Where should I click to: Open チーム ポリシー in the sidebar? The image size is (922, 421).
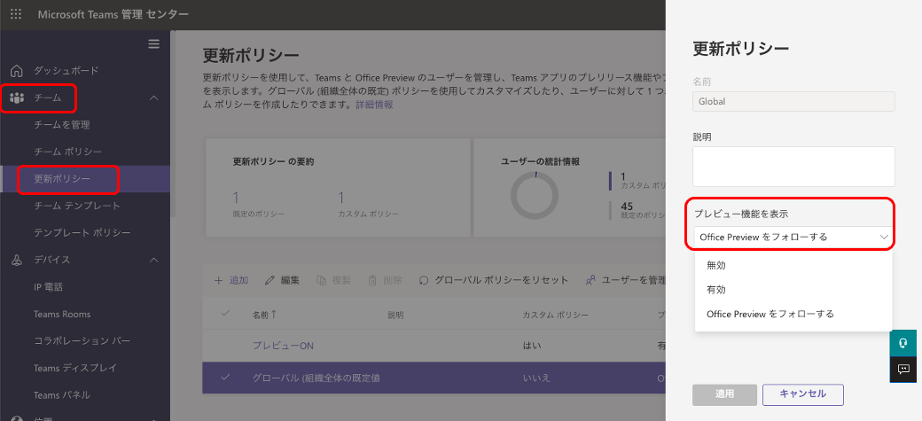(x=67, y=152)
